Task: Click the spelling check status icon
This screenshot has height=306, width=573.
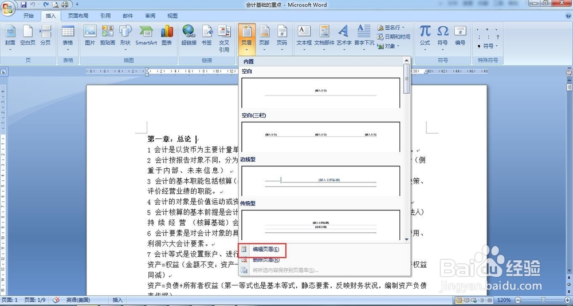Action: [x=56, y=300]
